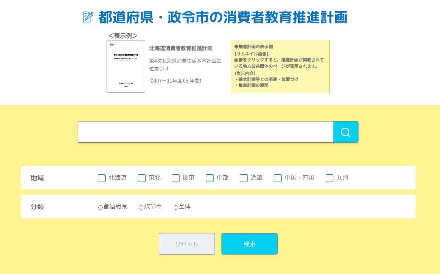The image size is (440, 274).
Task: Toggle the 近畿 region checkbox
Action: tap(244, 178)
